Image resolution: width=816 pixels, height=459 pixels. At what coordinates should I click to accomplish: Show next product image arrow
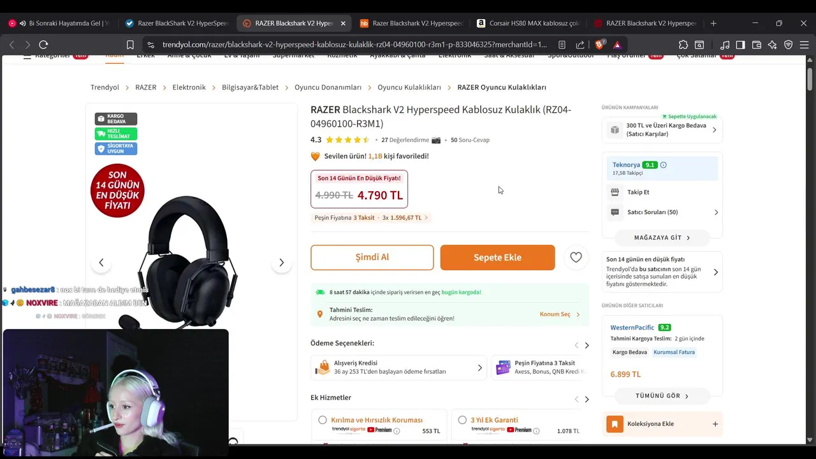pyautogui.click(x=281, y=263)
